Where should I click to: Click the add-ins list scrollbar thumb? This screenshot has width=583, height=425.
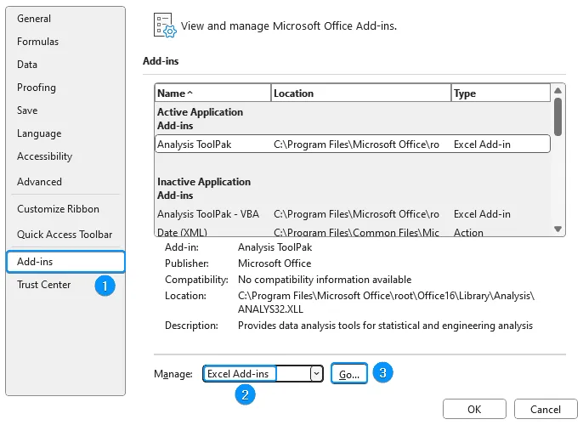(x=558, y=116)
